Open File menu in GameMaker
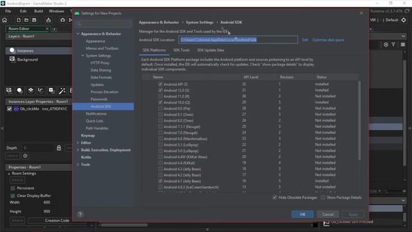Screen dimensions: 412x232 click(8, 11)
